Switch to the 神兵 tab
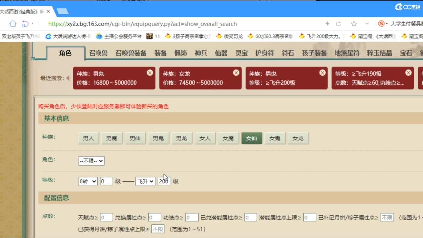Viewport: 423px width, 238px height. pos(201,53)
